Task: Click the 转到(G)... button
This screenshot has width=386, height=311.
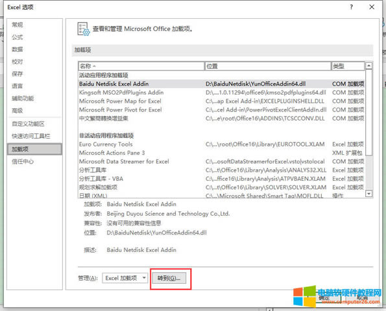Action: tap(169, 278)
